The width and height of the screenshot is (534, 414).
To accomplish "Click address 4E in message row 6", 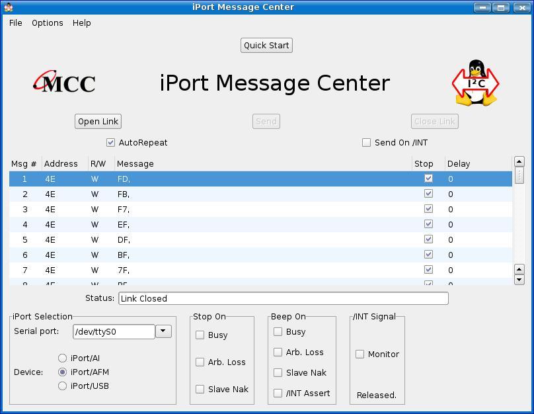I will click(50, 255).
